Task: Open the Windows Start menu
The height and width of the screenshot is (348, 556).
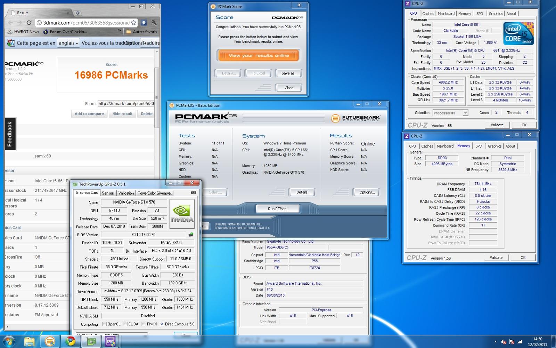Action: tap(9, 341)
